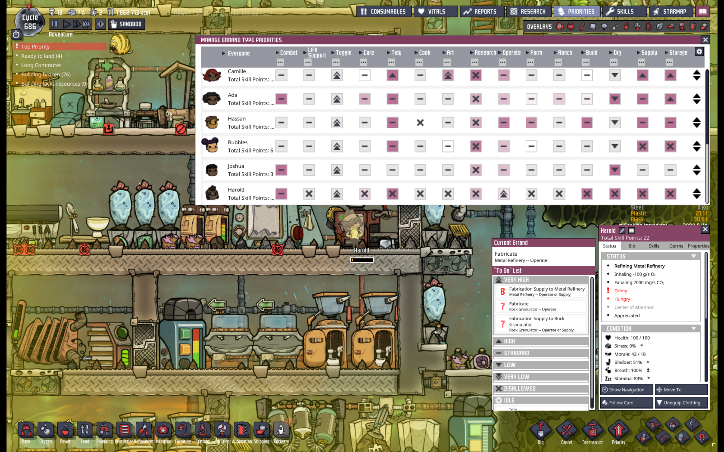Change Joshua's Dig priority

point(615,170)
